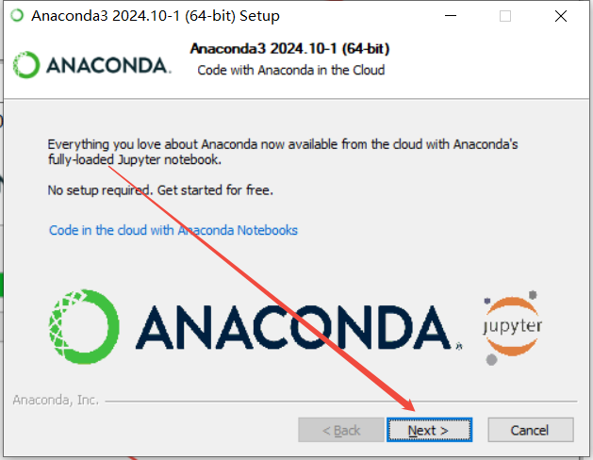Image resolution: width=593 pixels, height=460 pixels.
Task: Click the large dark ANACONDA wordmark
Action: 292,327
